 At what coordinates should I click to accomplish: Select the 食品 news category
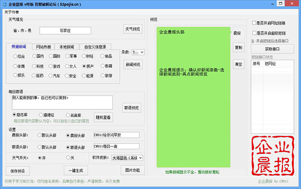106,56
